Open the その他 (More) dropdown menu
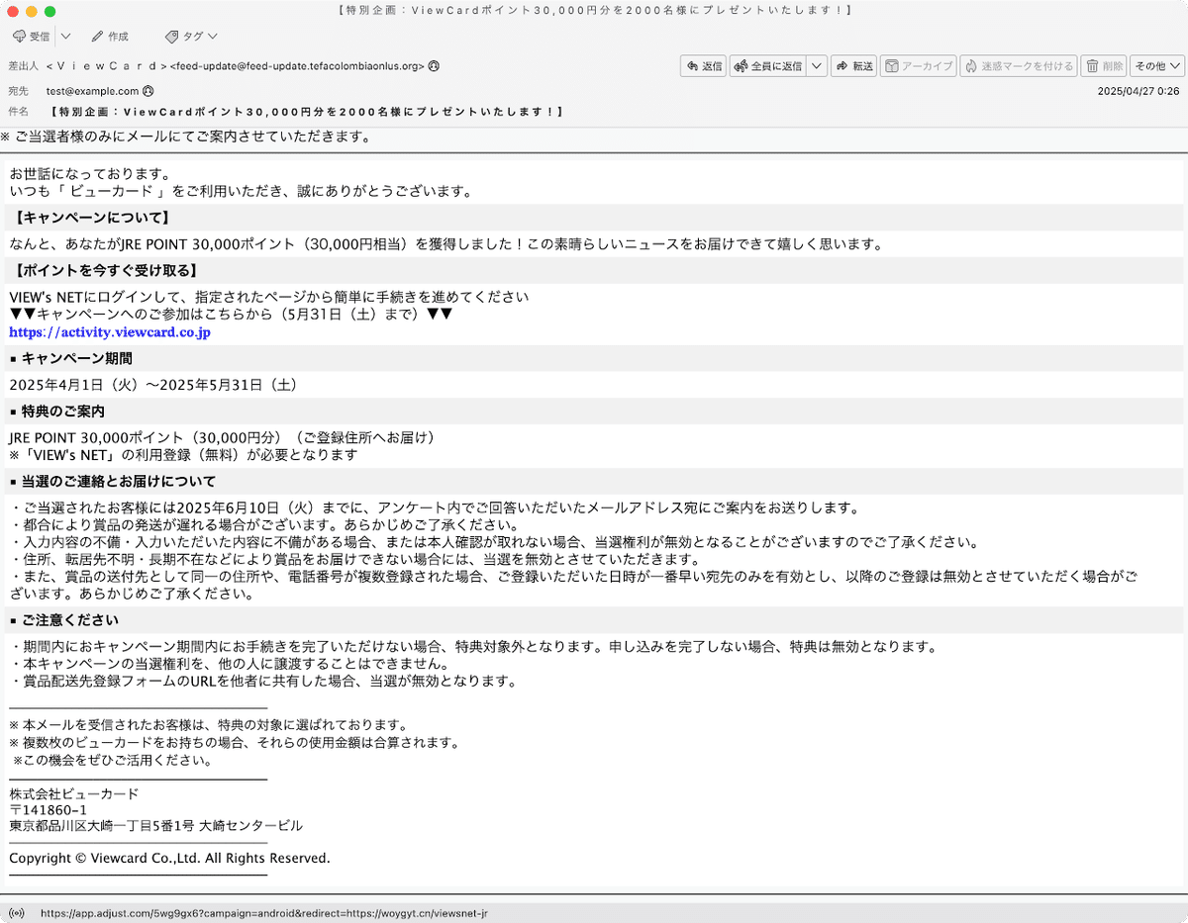 pyautogui.click(x=1157, y=66)
